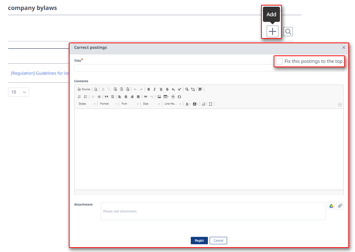The image size is (355, 252).
Task: Toggle the Source view button
Action: [x=84, y=89]
